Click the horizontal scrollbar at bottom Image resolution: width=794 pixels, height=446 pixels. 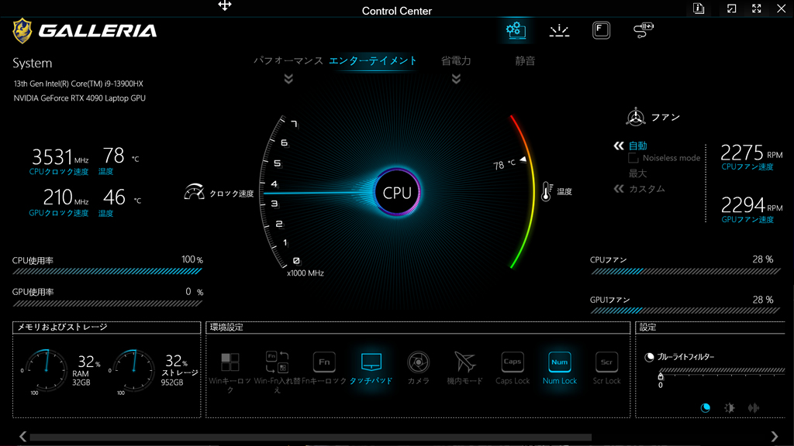pyautogui.click(x=310, y=437)
